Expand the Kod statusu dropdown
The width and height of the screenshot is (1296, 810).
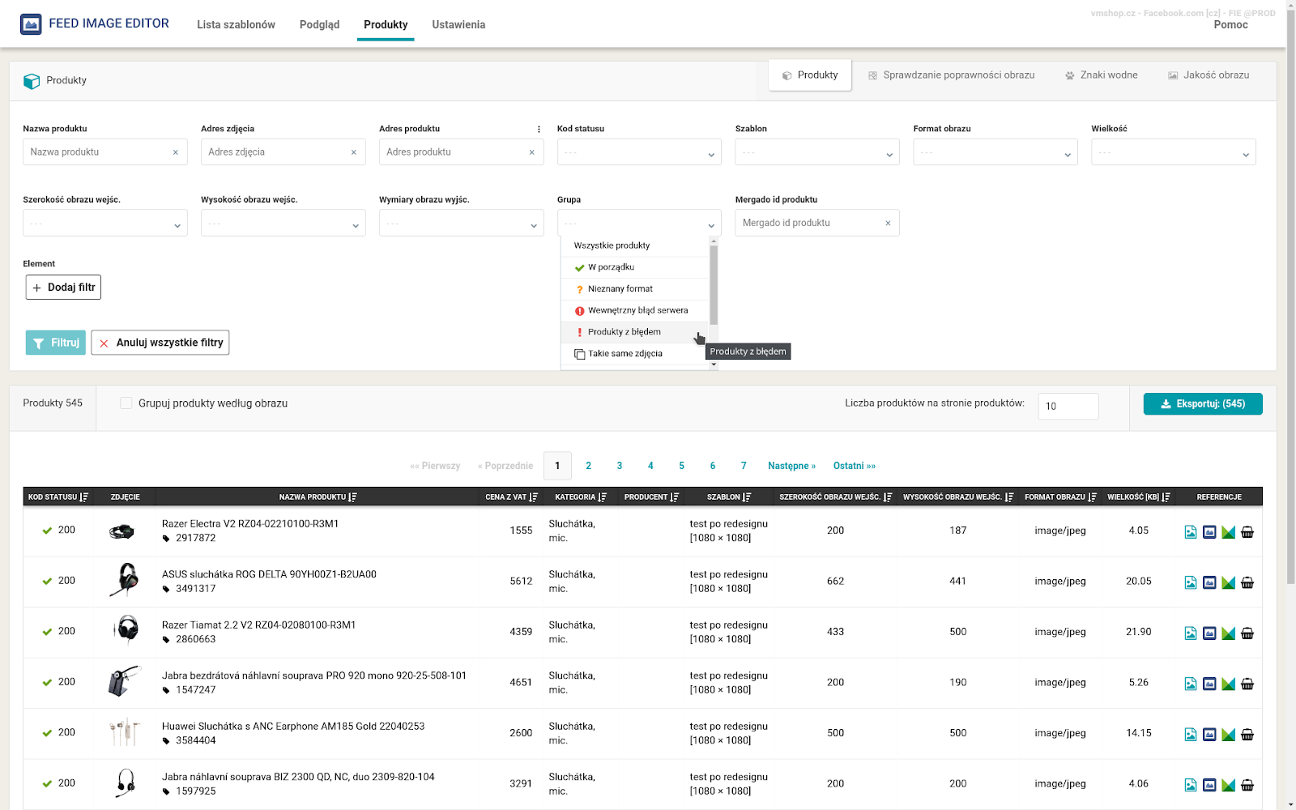point(639,152)
